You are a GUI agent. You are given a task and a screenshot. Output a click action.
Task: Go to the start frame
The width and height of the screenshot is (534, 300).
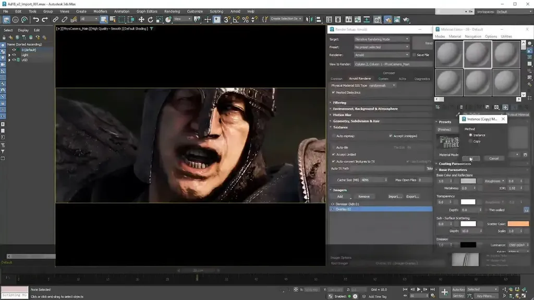pyautogui.click(x=405, y=290)
